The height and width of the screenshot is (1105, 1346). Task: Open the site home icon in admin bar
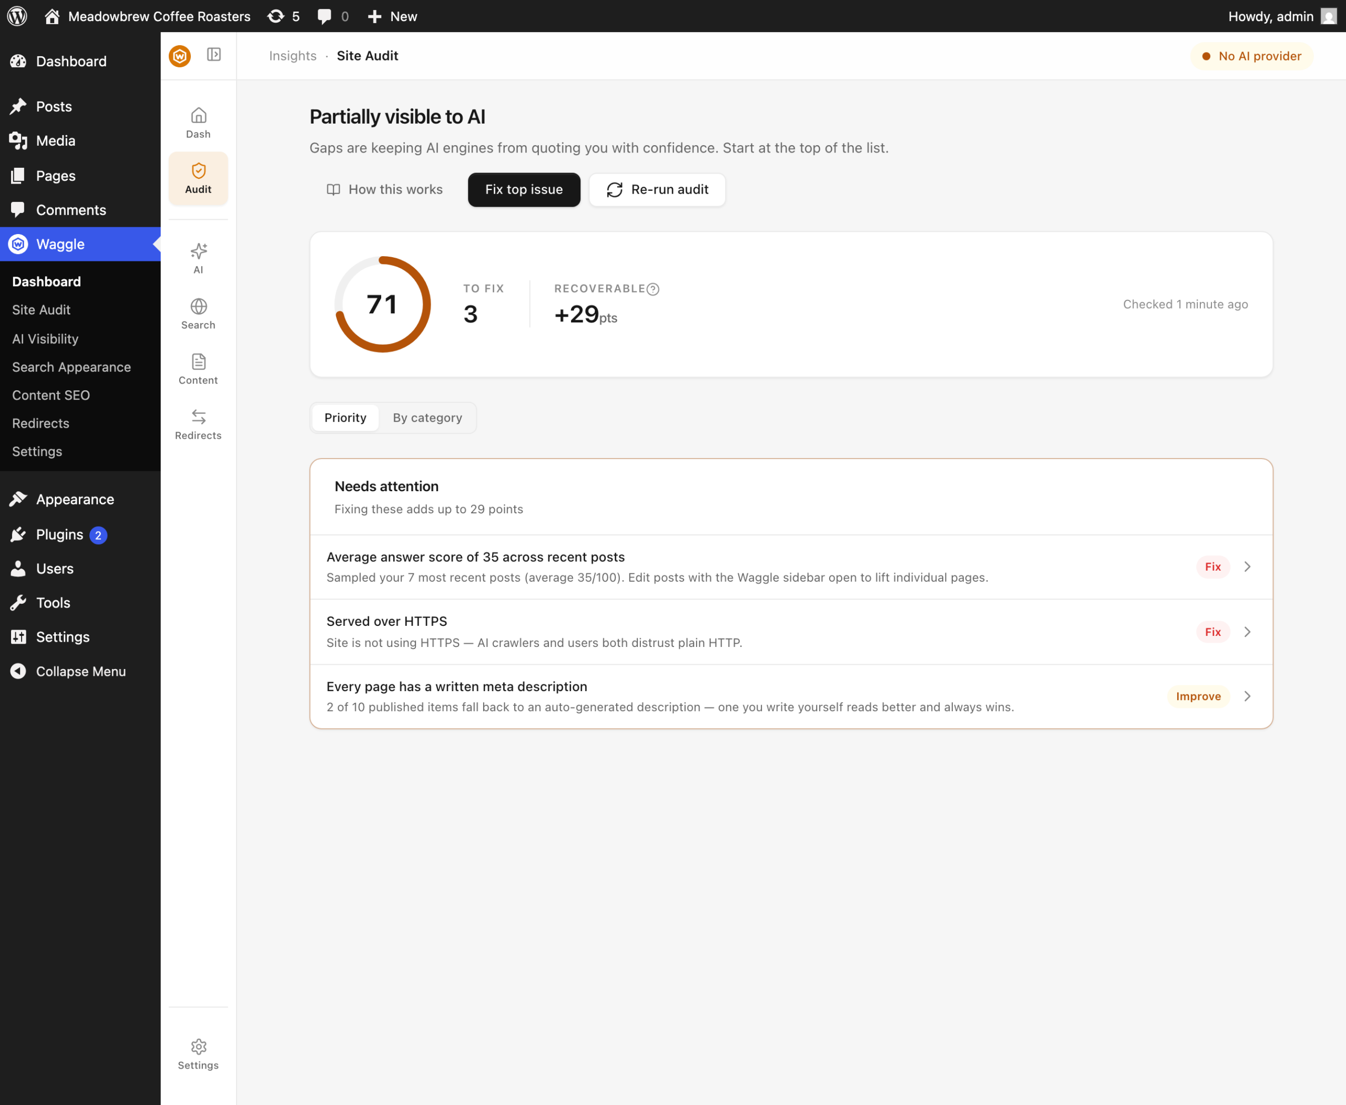pyautogui.click(x=52, y=16)
